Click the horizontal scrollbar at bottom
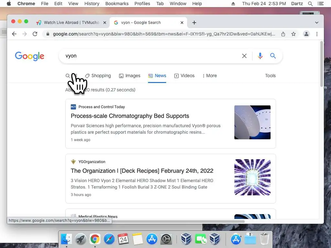 pos(178,222)
